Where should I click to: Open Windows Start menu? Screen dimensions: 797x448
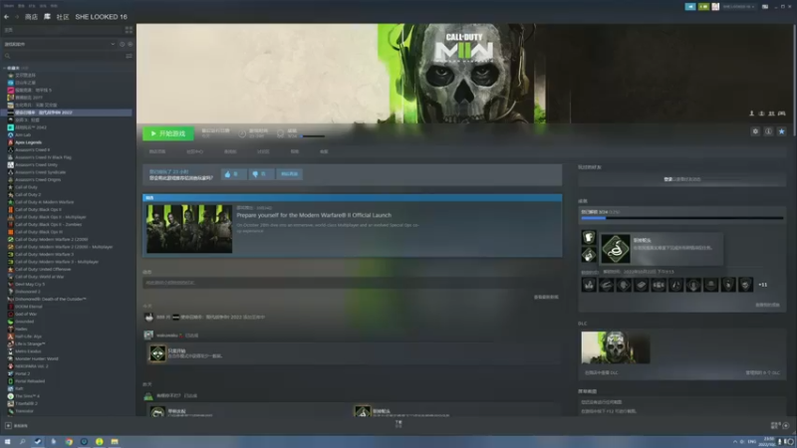(x=7, y=441)
